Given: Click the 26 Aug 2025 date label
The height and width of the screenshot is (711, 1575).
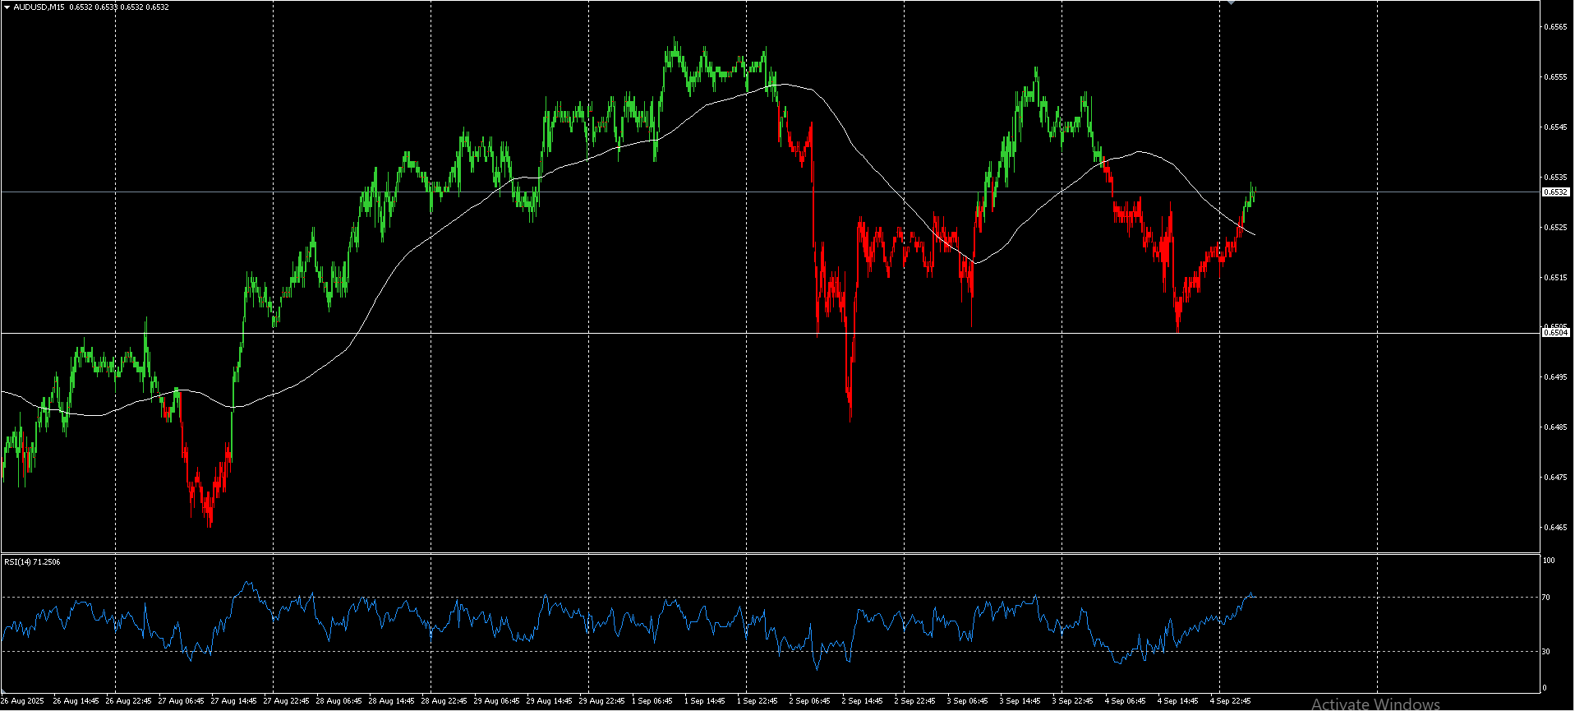Looking at the screenshot, I should 22,701.
